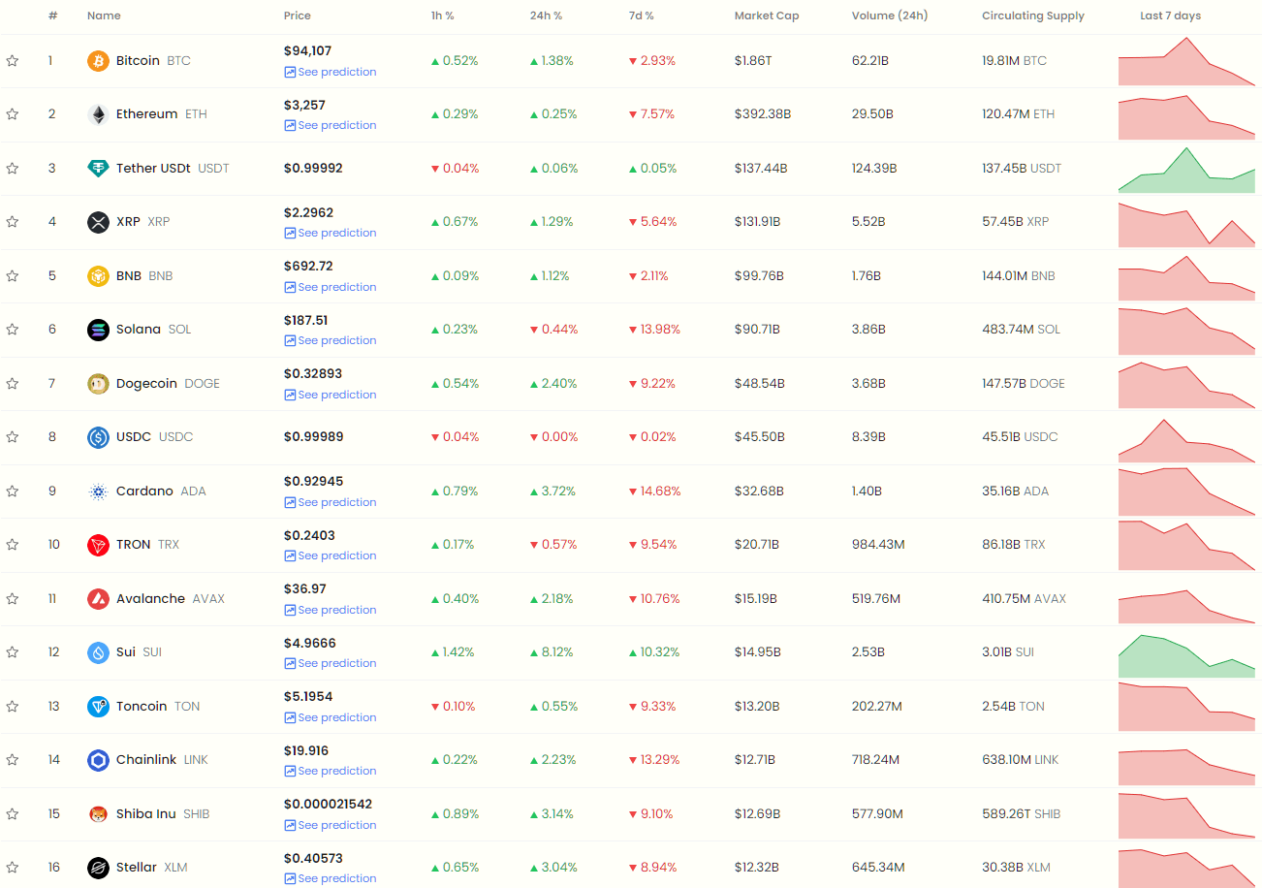The height and width of the screenshot is (888, 1262).
Task: Toggle the Cardano watchlist star
Action: coord(13,492)
